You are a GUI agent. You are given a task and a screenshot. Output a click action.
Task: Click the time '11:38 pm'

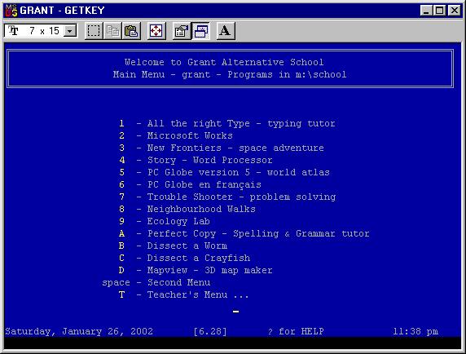[415, 331]
